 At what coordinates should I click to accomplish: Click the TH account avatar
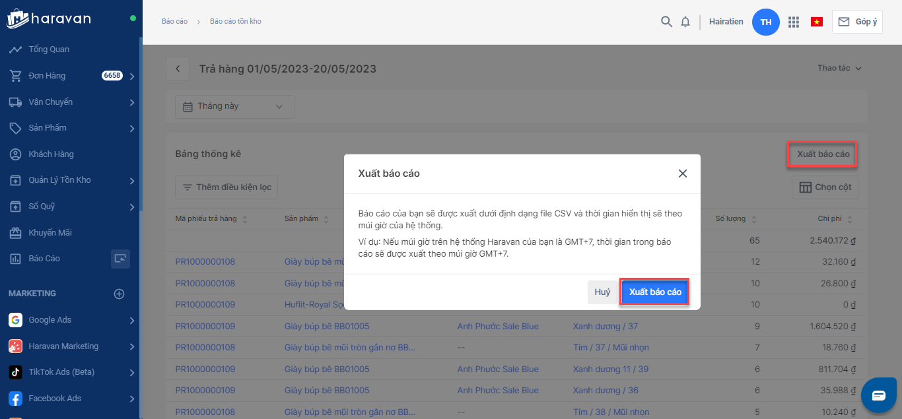(766, 22)
